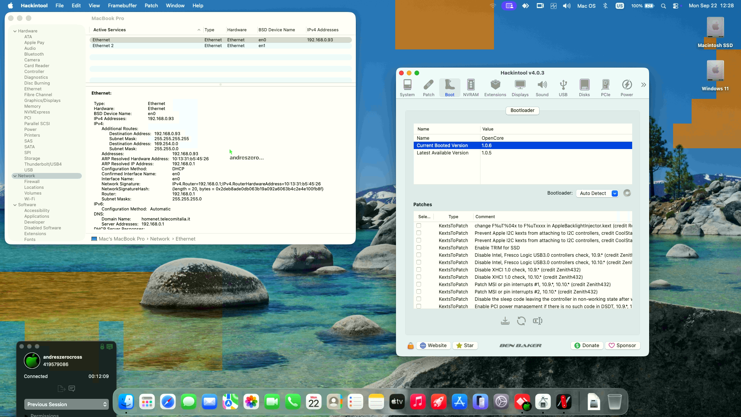
Task: Open the Sound toolbar icon
Action: pos(542,88)
